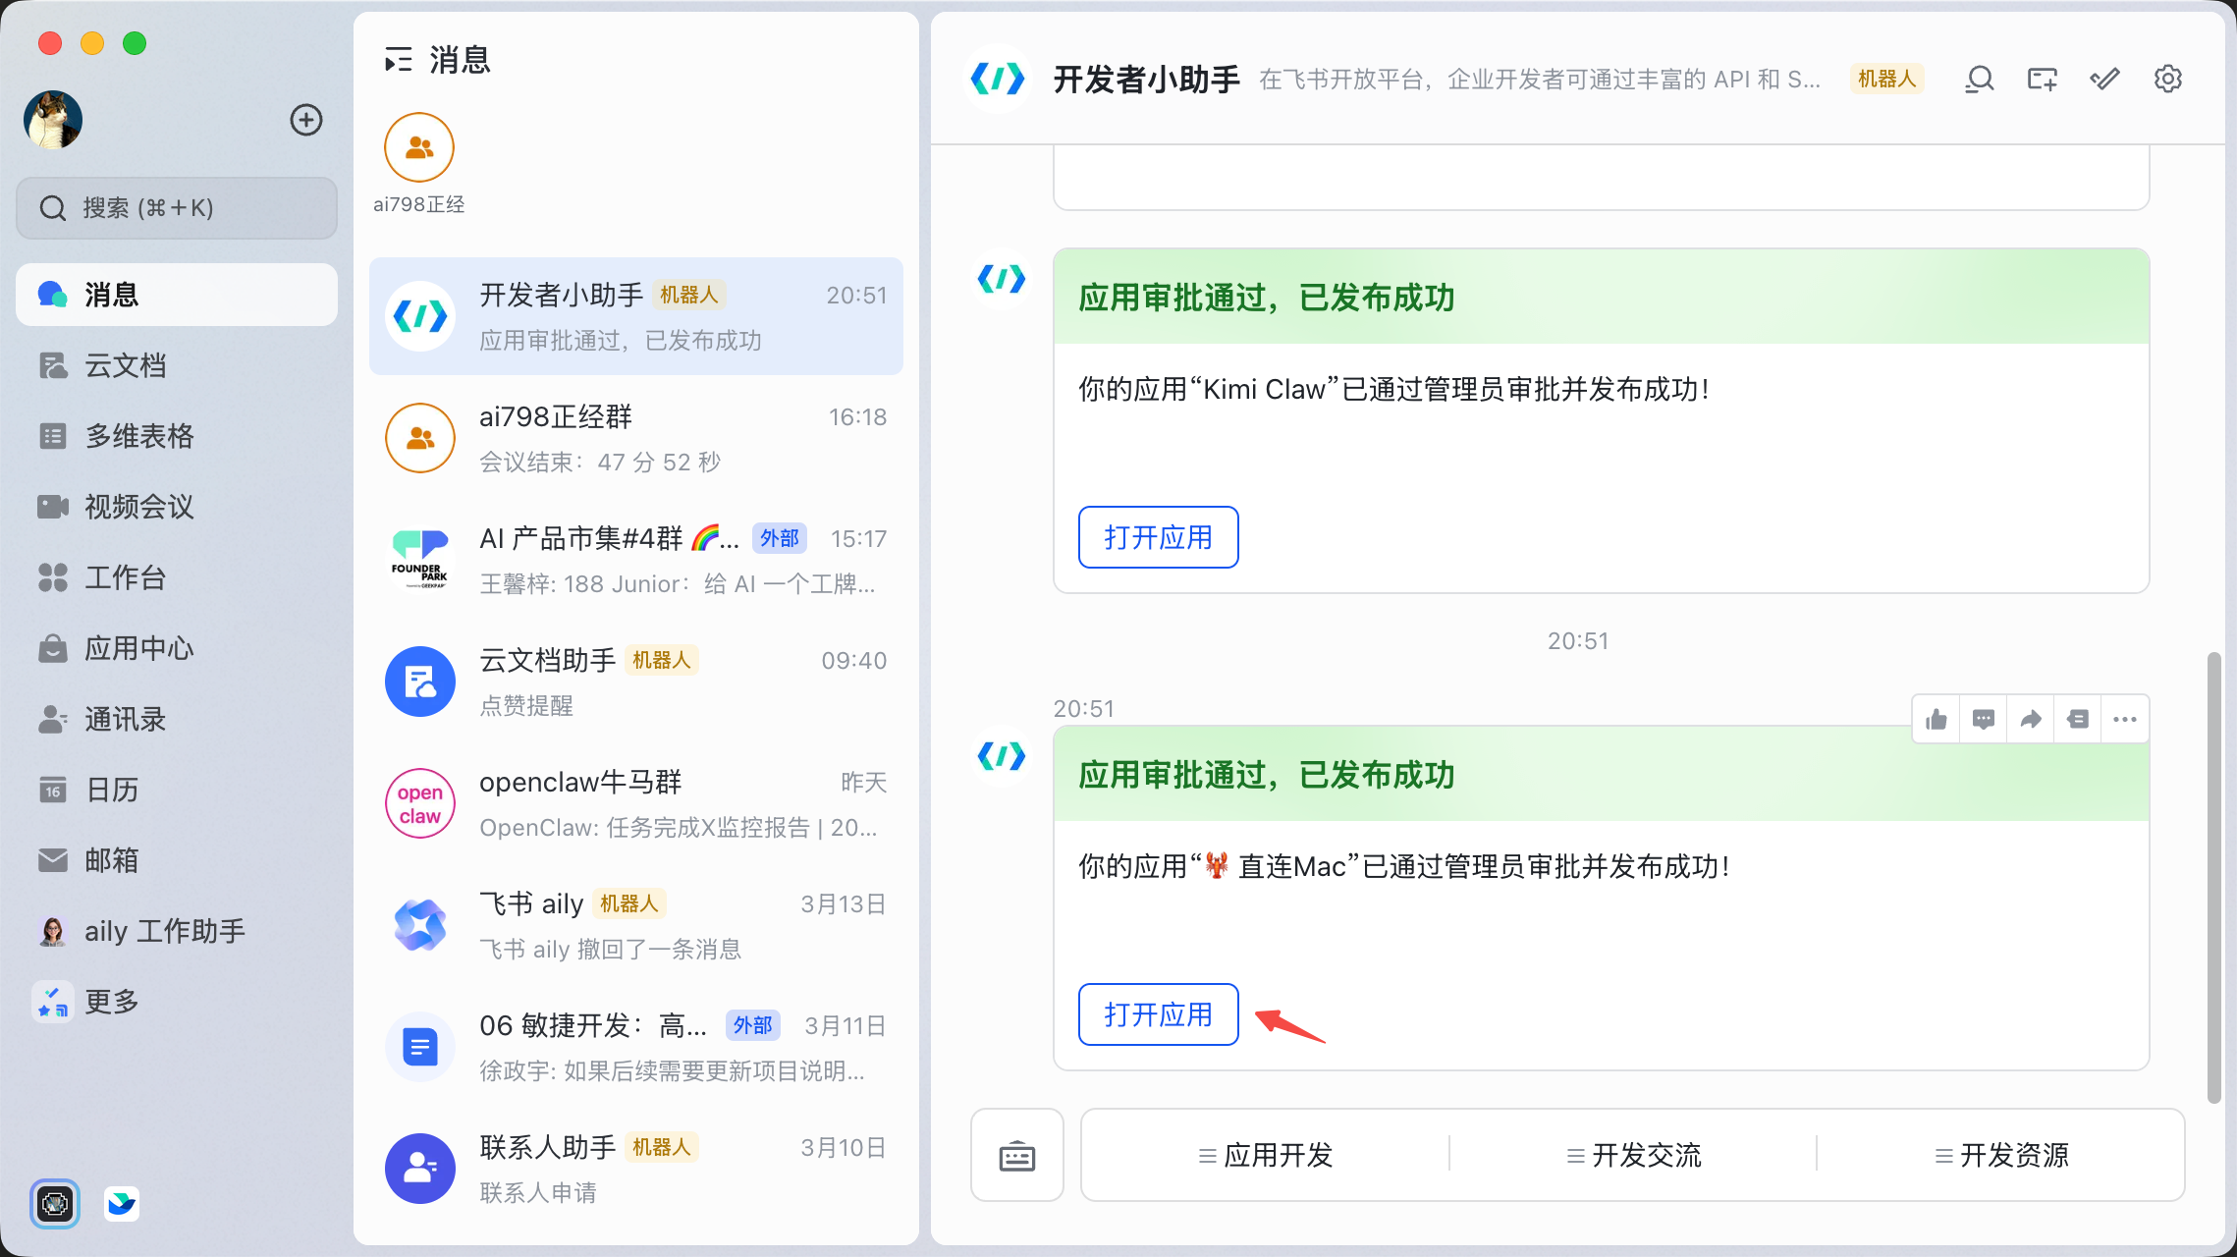Open chat settings gear icon
This screenshot has width=2237, height=1257.
pyautogui.click(x=2168, y=79)
